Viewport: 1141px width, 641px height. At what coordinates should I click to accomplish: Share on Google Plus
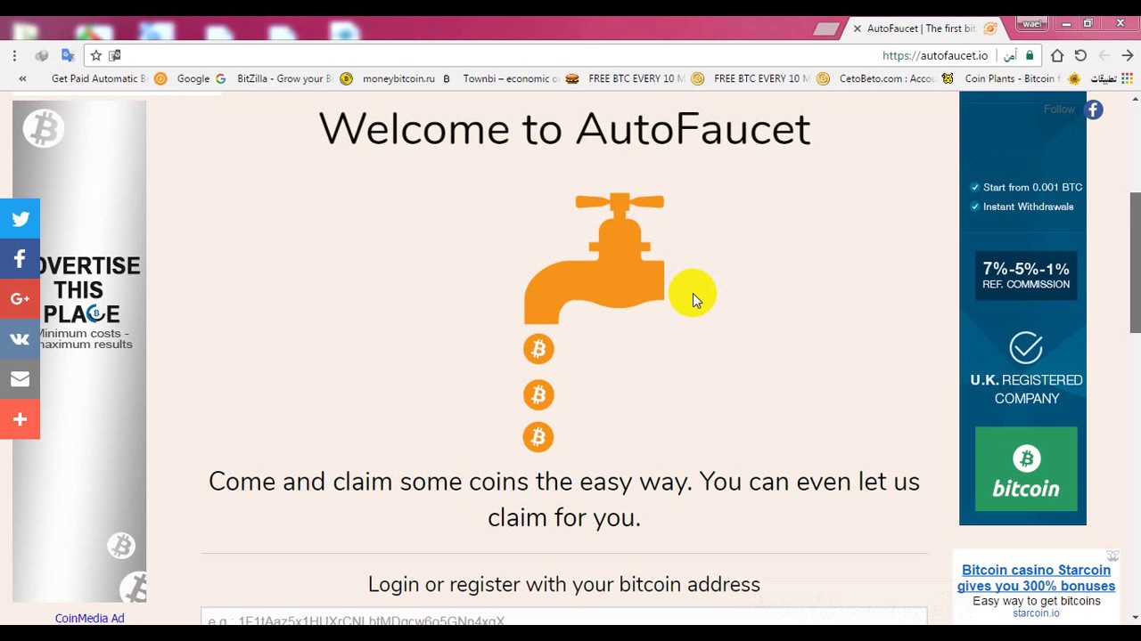pos(20,299)
